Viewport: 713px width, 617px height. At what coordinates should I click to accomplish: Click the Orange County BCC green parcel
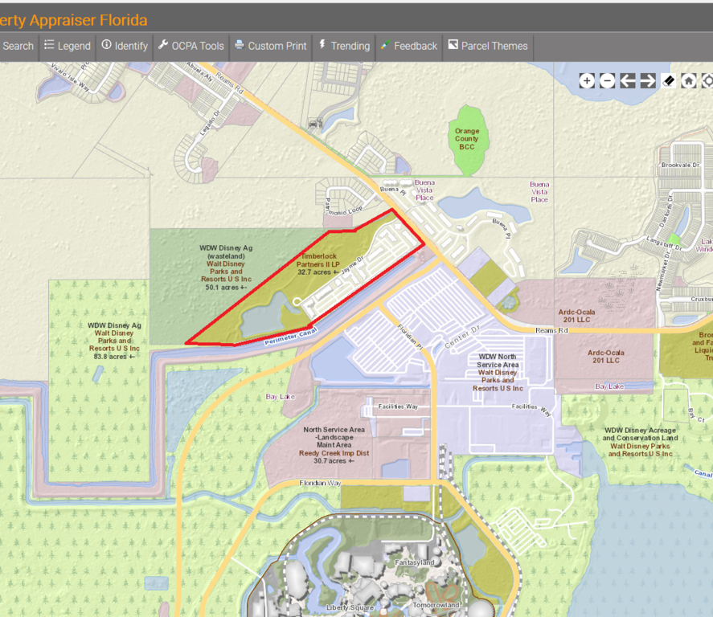466,139
